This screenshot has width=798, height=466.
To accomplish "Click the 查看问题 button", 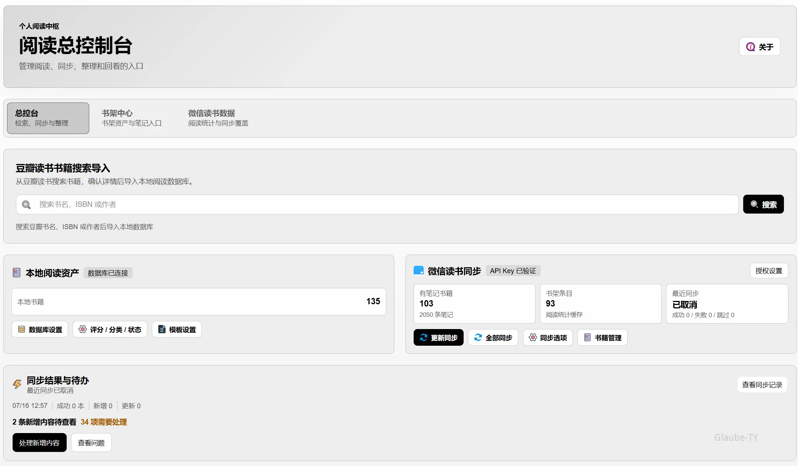I will pyautogui.click(x=91, y=443).
